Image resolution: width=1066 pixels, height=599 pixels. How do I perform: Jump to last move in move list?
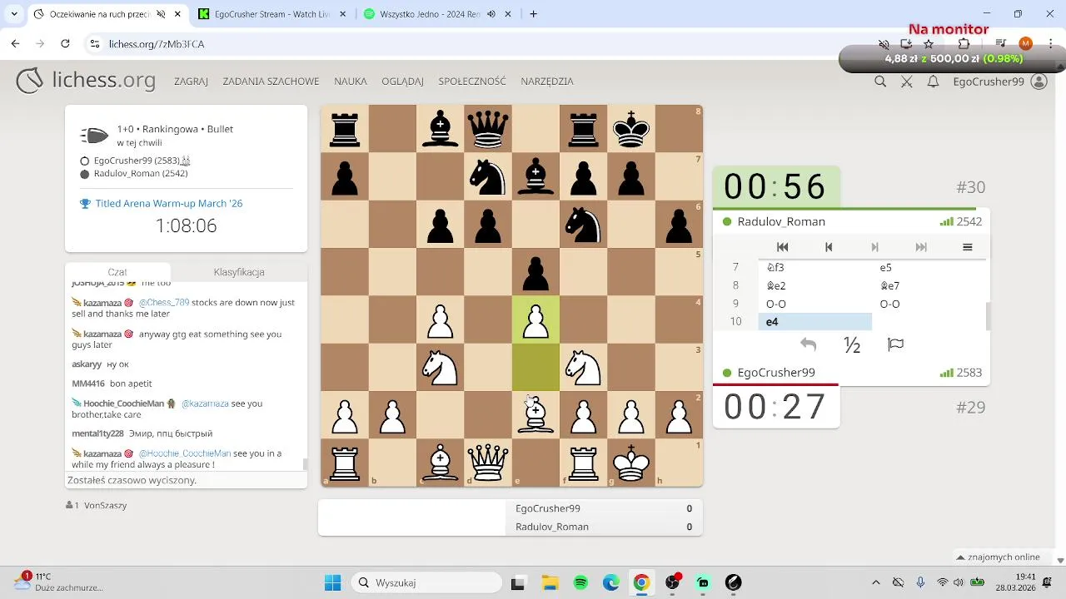coord(921,247)
